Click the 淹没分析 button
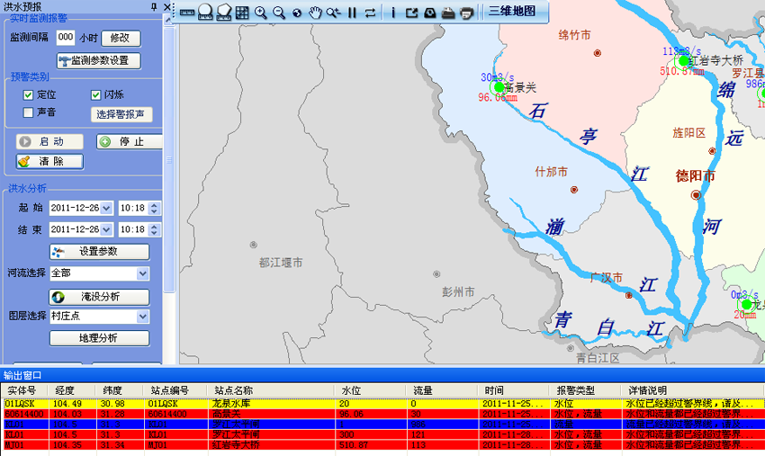Screen dimensions: 765x456 [x=99, y=296]
